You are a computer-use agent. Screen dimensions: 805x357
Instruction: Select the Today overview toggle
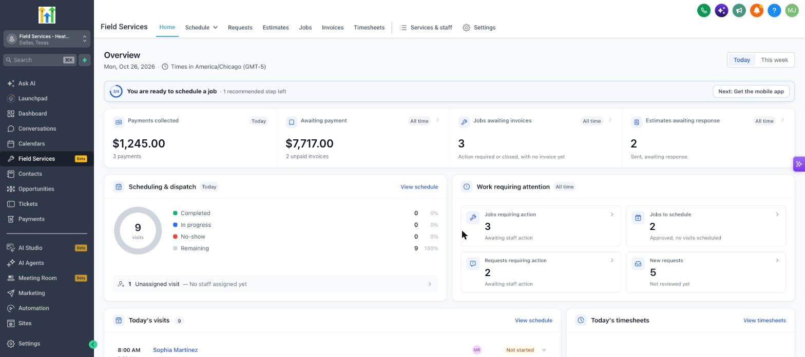(741, 60)
